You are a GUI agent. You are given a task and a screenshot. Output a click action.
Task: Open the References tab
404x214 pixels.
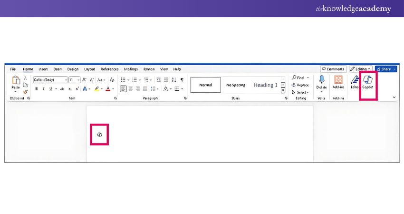[109, 69]
